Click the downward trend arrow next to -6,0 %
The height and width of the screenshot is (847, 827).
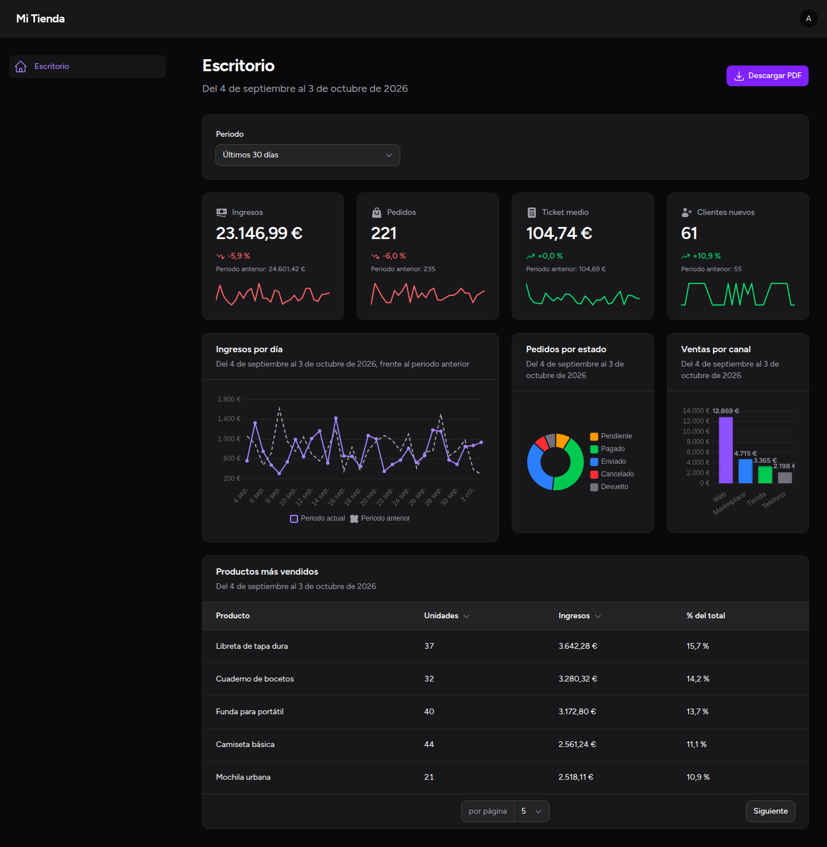coord(375,256)
